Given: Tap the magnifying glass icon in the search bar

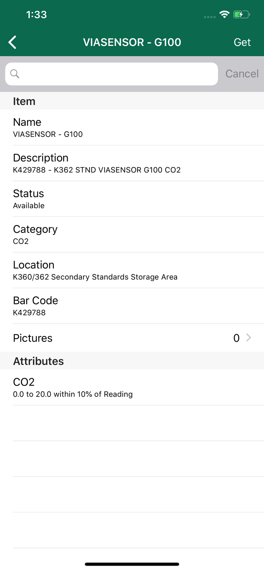Looking at the screenshot, I should pos(14,73).
